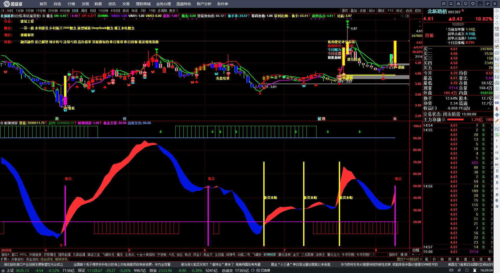
Task: Switch to 分时 period
Action: click(x=10, y=11)
